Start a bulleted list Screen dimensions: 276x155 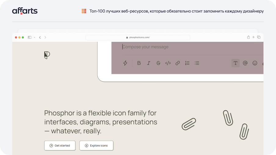(197, 63)
